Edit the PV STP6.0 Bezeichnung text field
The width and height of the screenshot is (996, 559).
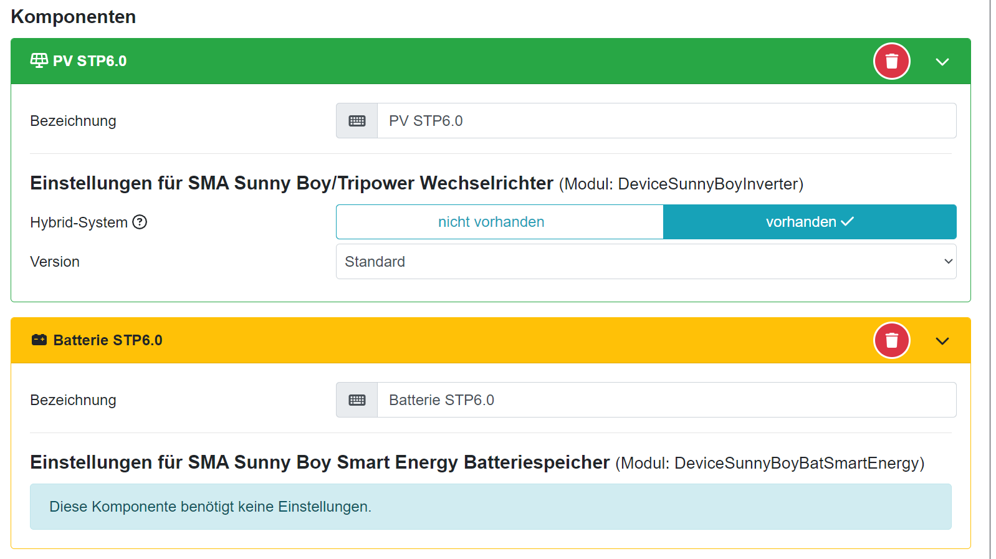[x=666, y=121]
